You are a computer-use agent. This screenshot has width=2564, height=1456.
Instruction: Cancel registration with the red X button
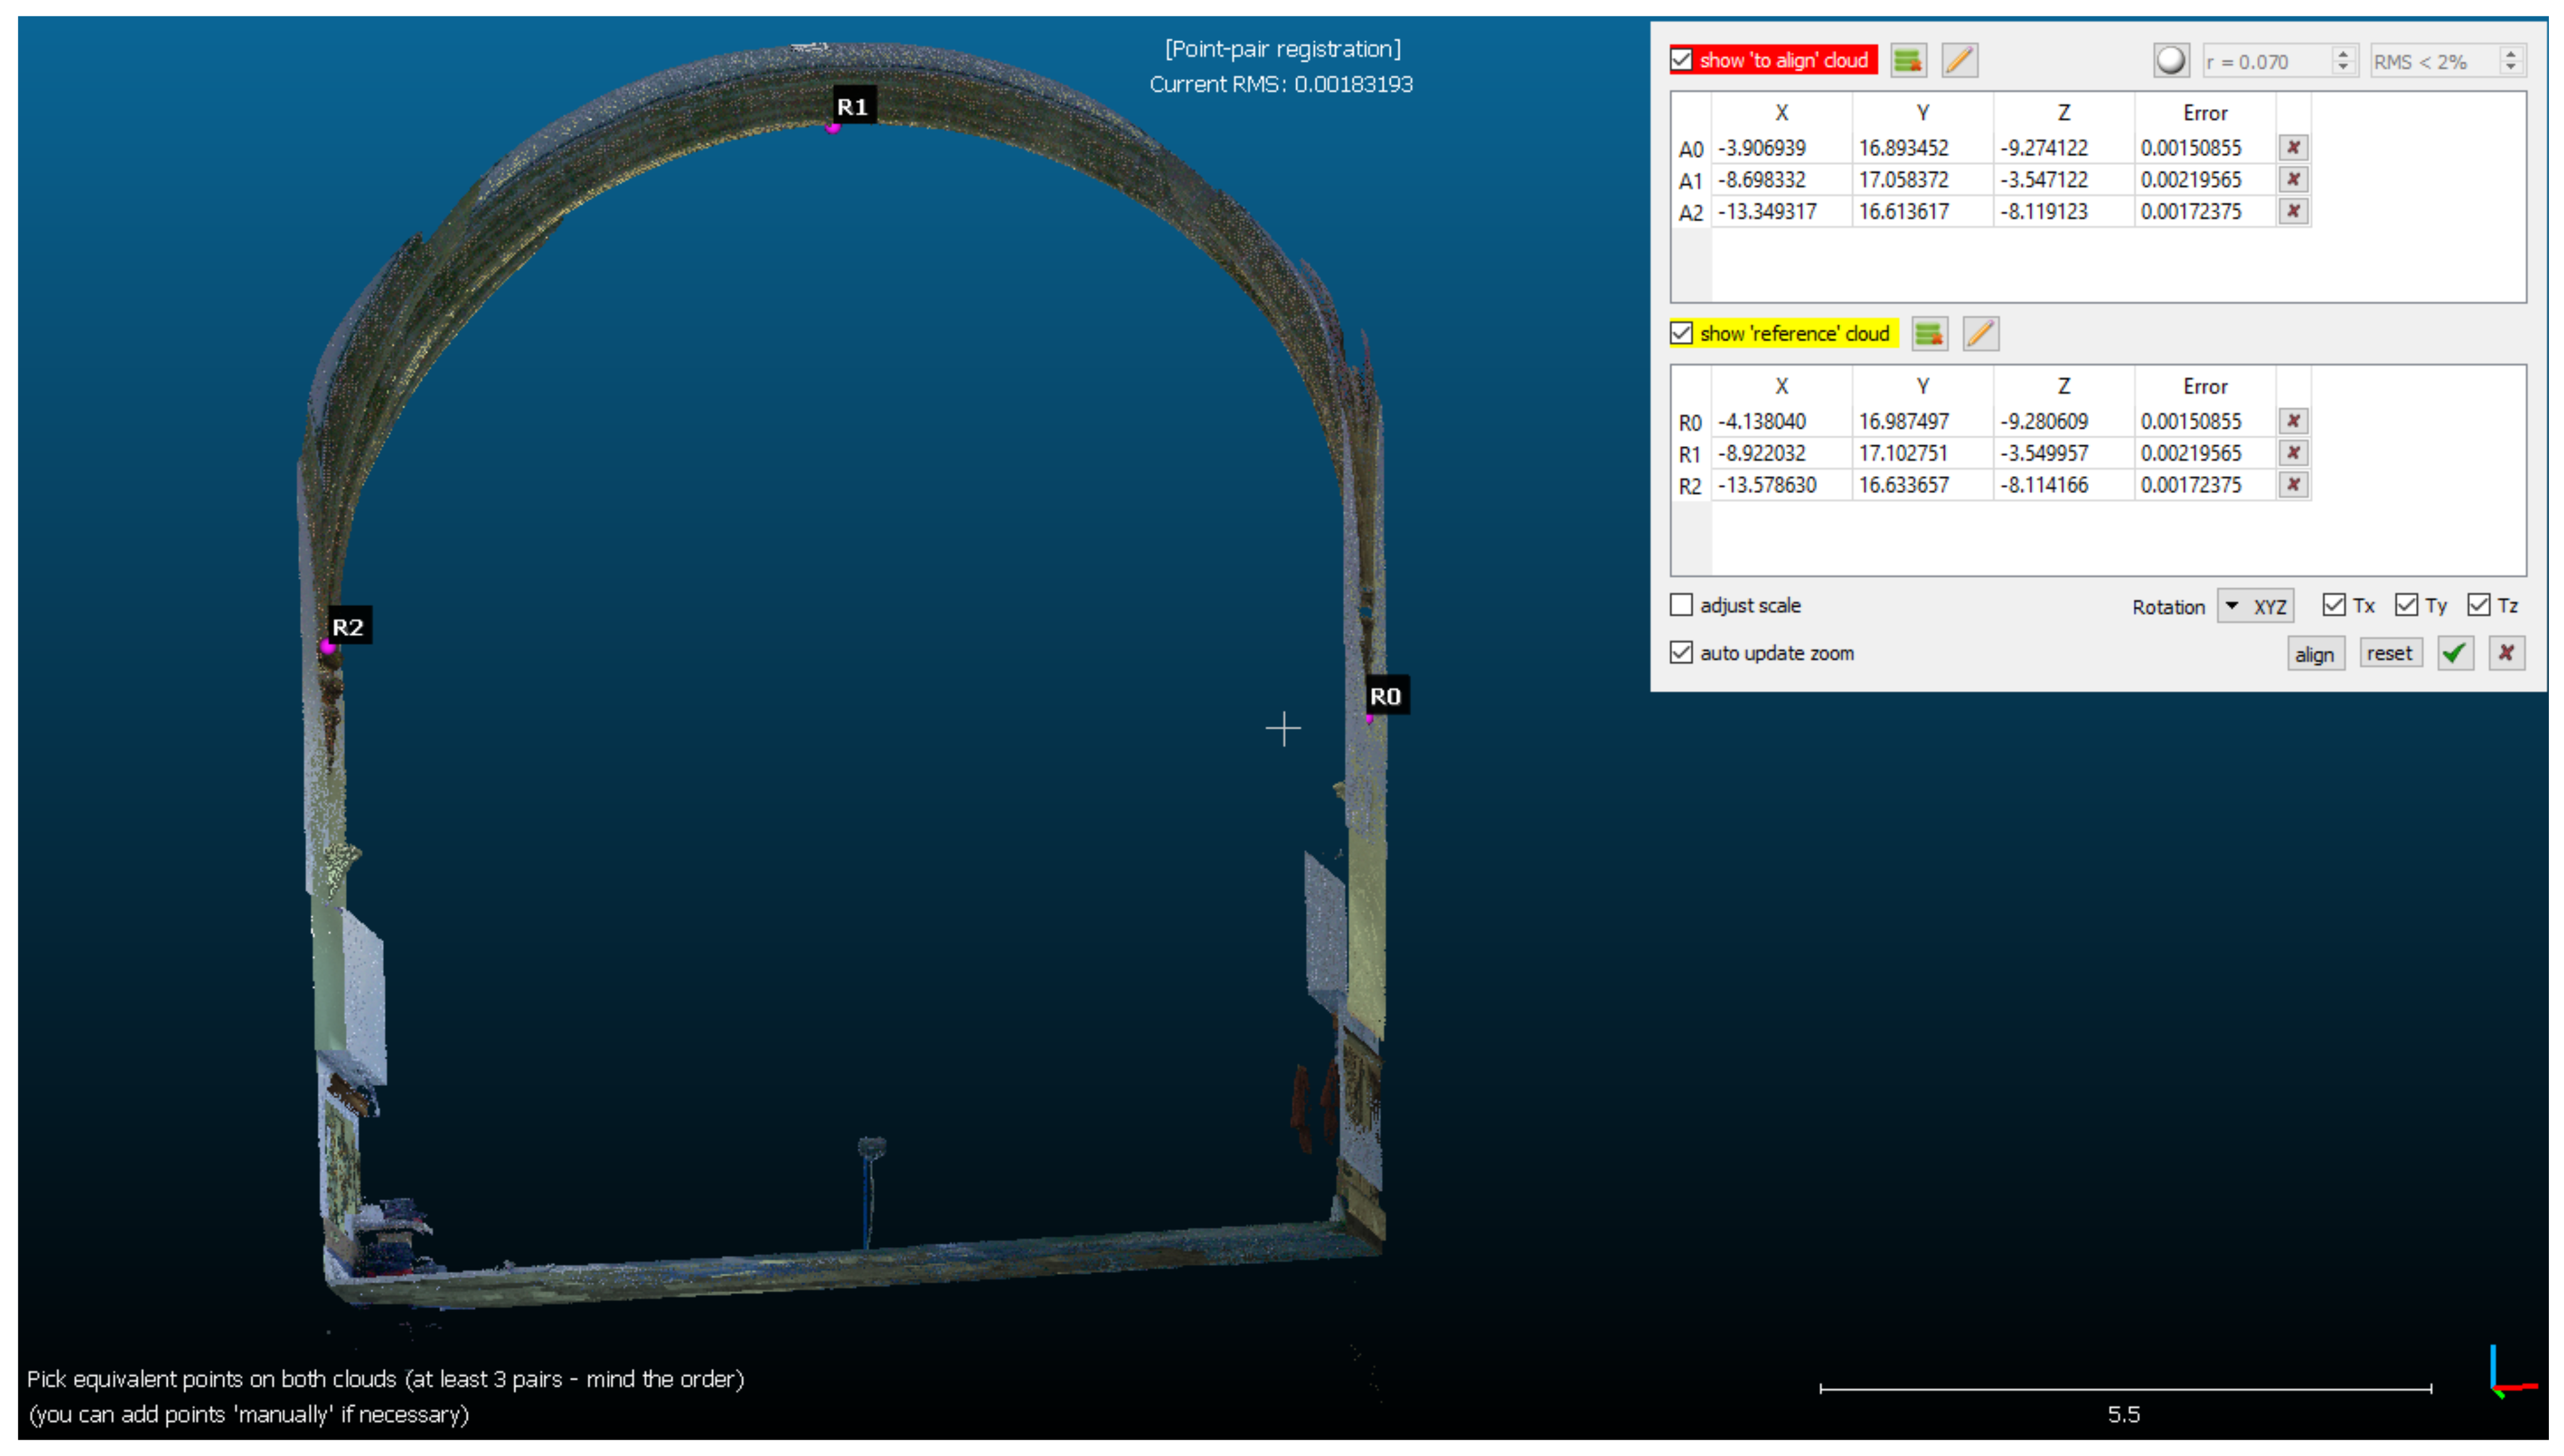(2506, 654)
